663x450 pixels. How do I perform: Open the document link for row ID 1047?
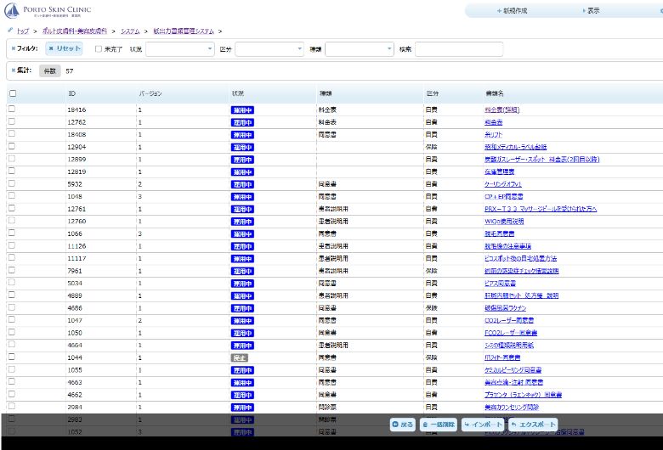point(509,321)
